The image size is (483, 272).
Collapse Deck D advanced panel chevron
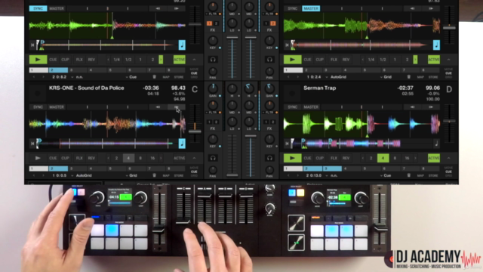point(449,158)
